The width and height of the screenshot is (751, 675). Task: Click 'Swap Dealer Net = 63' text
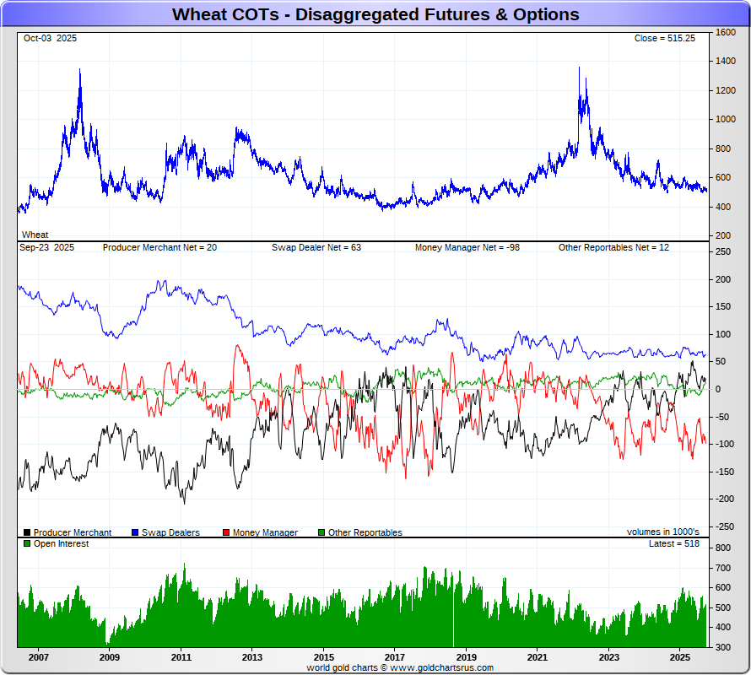point(316,248)
